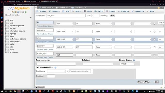Open the VARCHAR type dropdown for email
165x93 pixels.
pyautogui.click(x=64, y=39)
